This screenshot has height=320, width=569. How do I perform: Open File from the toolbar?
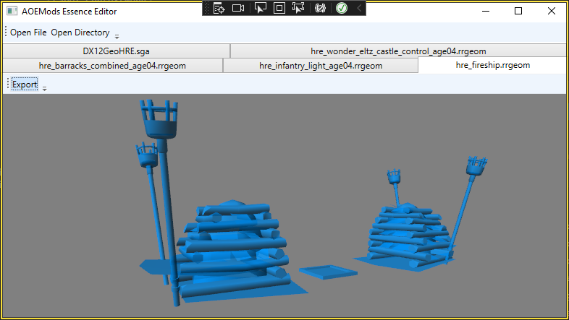28,33
